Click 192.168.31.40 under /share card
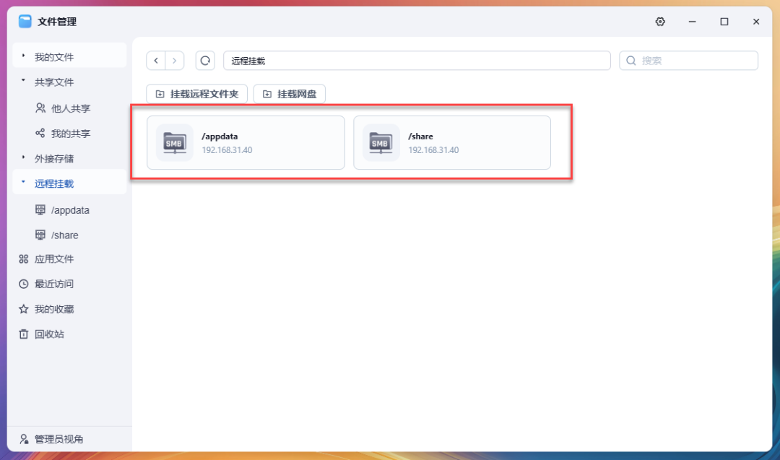780x460 pixels. pos(434,150)
